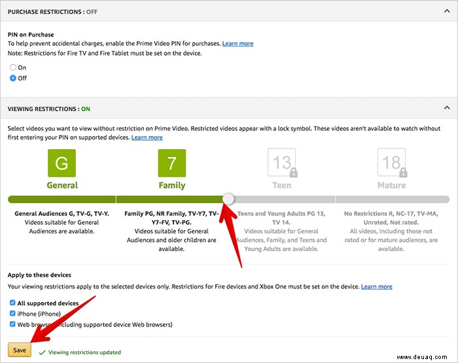Select the General rating icon
Image resolution: width=458 pixels, height=363 pixels.
coord(62,163)
